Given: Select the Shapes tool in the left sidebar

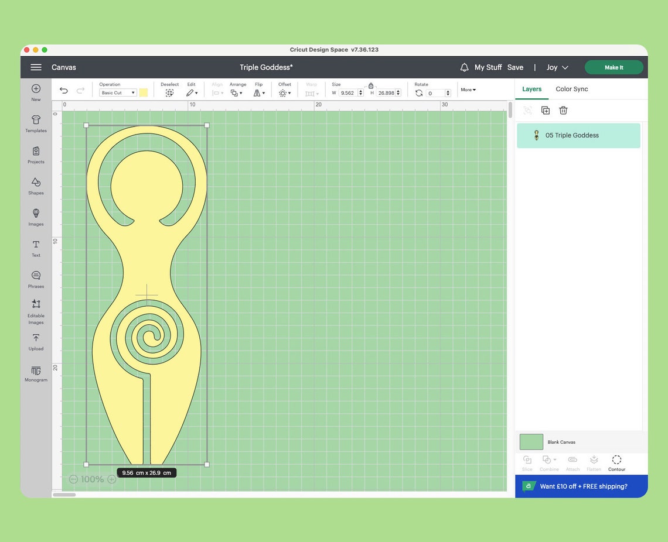Looking at the screenshot, I should tap(36, 184).
